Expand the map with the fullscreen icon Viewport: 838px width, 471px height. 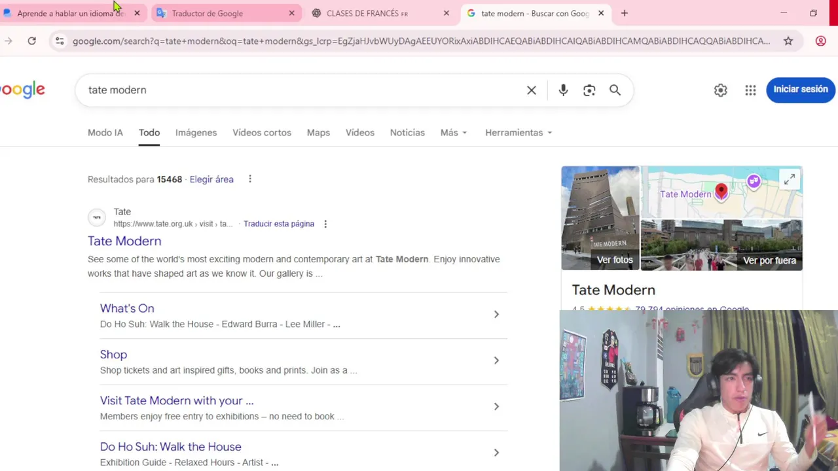point(790,179)
